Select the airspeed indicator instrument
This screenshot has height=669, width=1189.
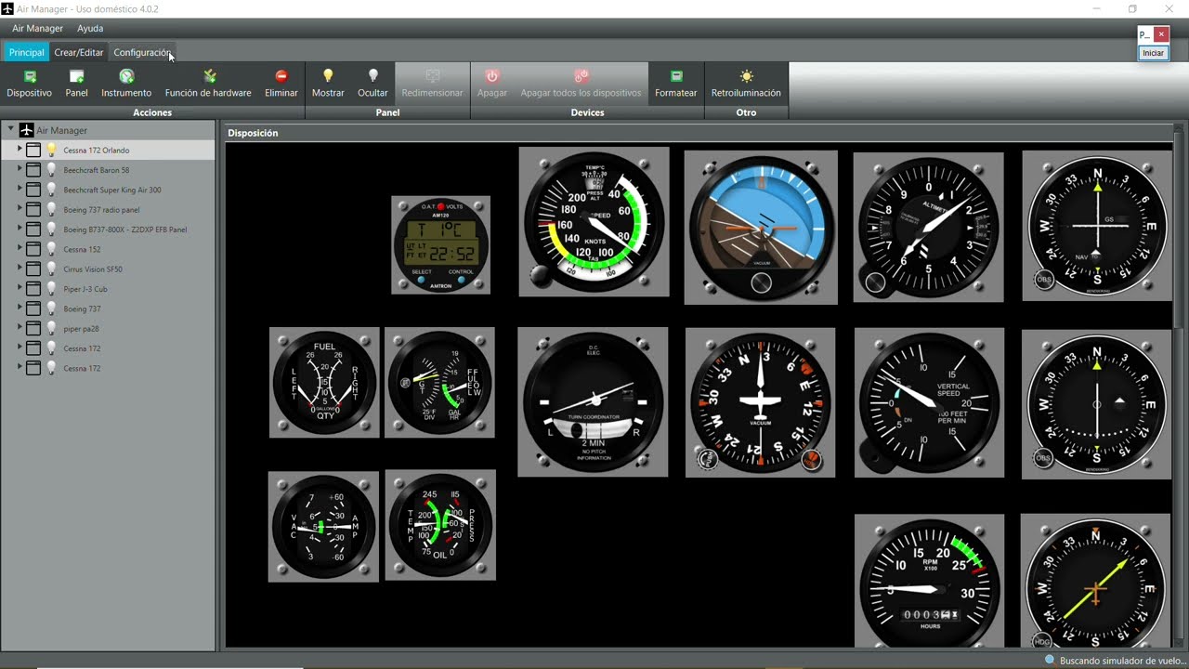[594, 222]
